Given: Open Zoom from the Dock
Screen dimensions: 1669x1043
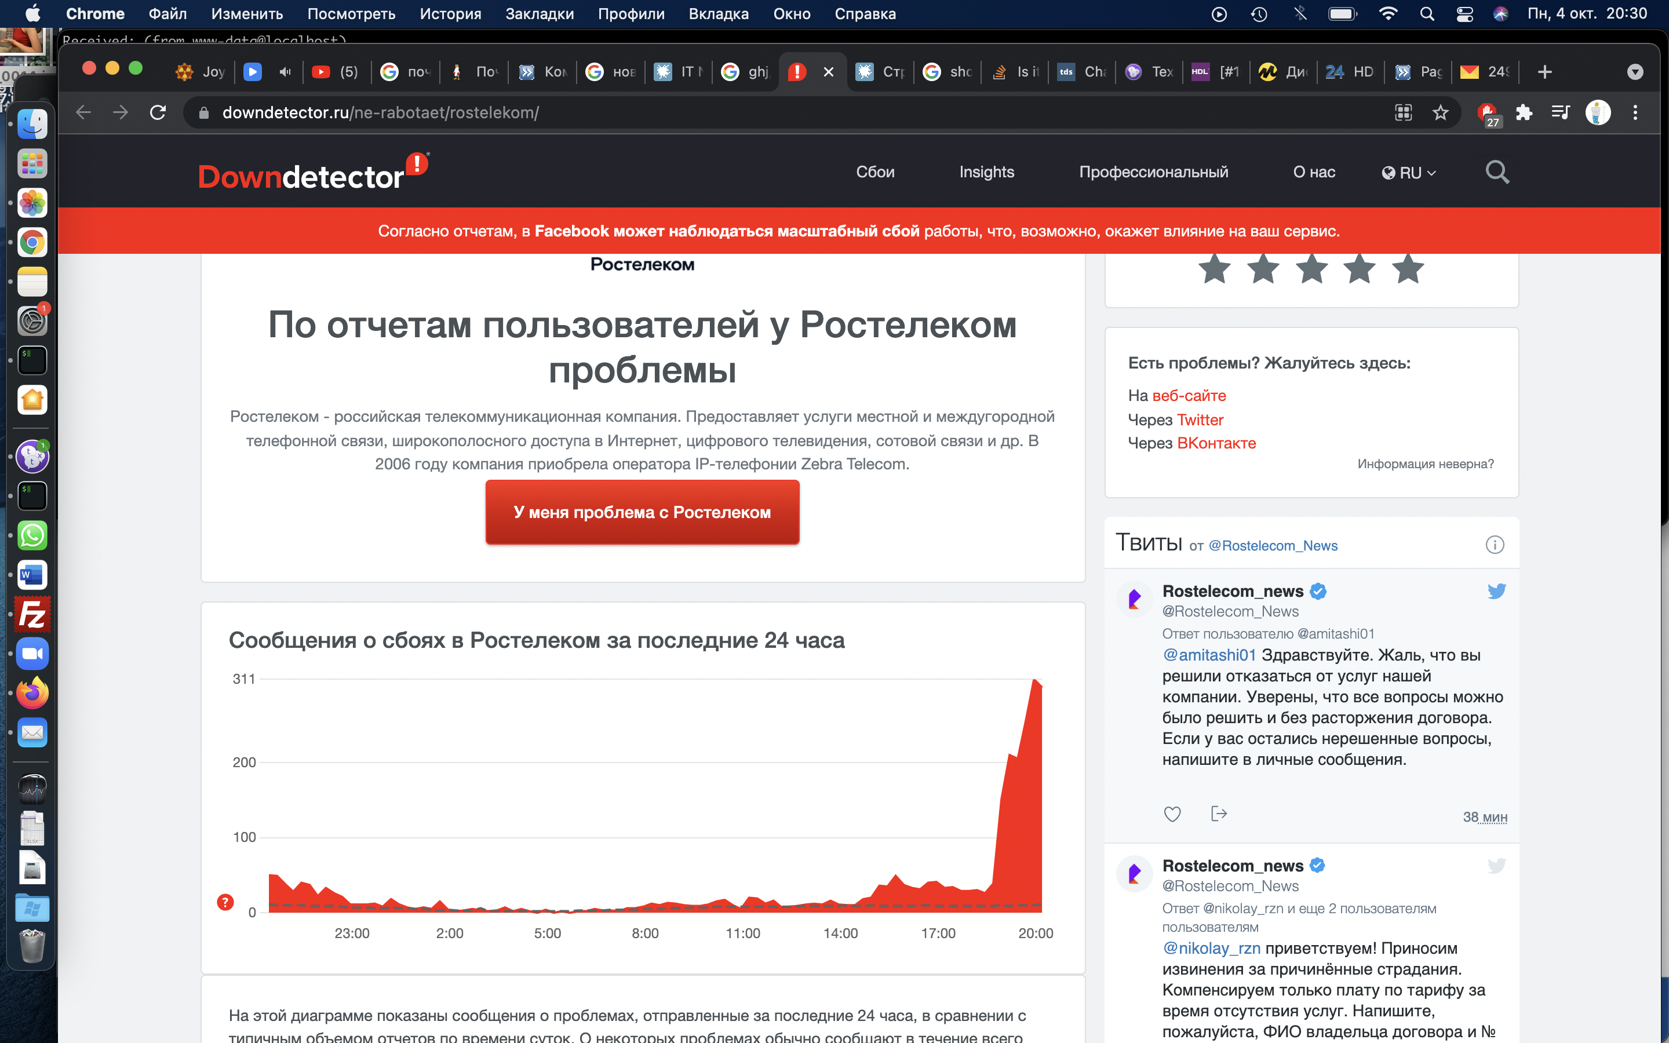Looking at the screenshot, I should (x=32, y=653).
